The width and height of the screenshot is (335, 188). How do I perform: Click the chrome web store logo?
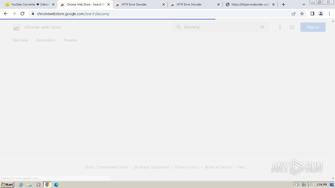pyautogui.click(x=37, y=27)
